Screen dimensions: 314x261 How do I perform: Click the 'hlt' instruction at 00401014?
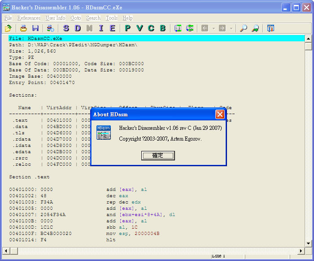point(111,240)
